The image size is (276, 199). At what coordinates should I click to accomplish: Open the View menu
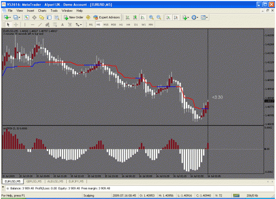[20, 11]
